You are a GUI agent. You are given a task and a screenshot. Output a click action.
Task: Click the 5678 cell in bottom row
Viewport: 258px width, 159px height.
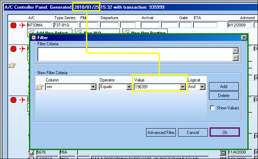pos(47,152)
